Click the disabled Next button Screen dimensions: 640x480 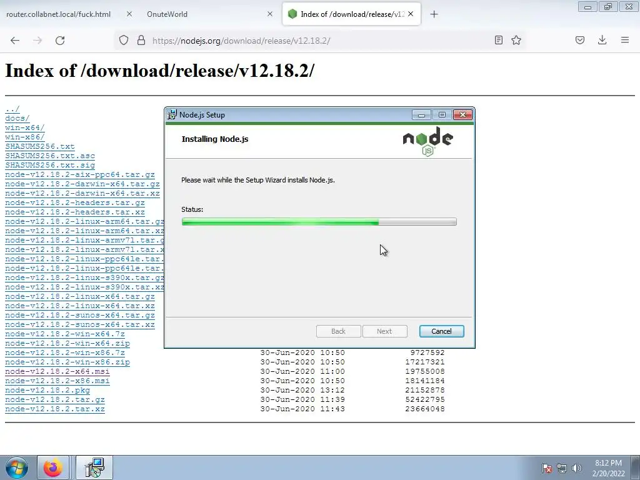(x=384, y=331)
